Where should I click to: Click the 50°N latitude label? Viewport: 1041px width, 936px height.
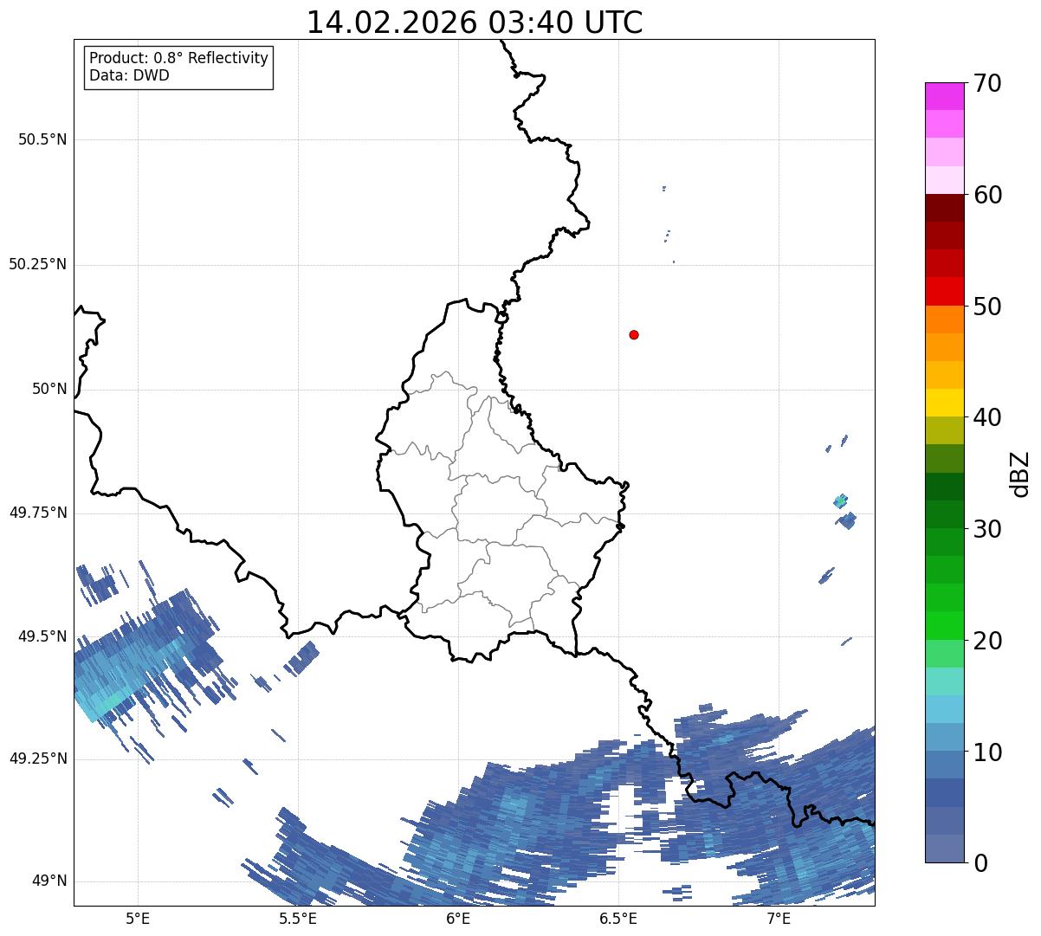(49, 389)
